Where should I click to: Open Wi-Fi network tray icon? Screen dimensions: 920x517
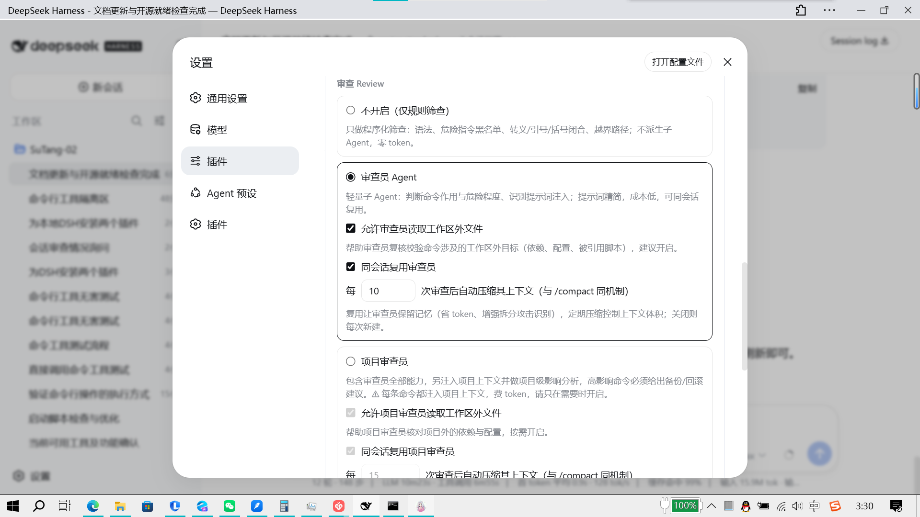[x=781, y=506]
